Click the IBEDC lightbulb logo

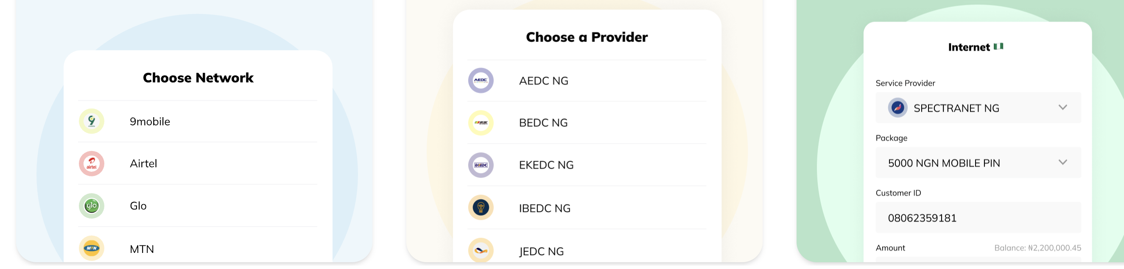click(481, 208)
